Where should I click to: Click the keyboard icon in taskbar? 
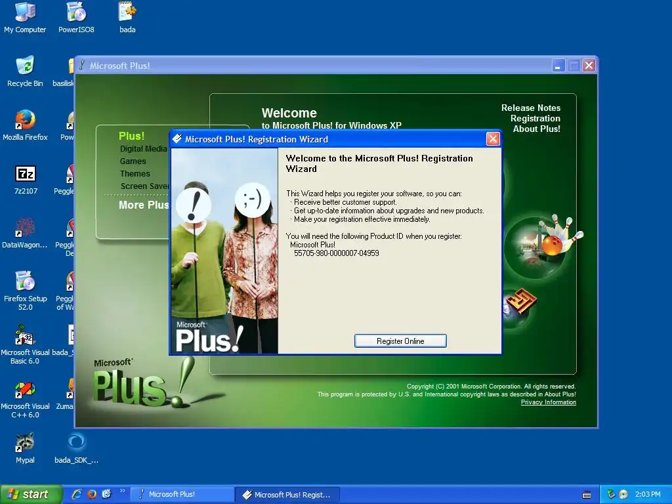587,495
